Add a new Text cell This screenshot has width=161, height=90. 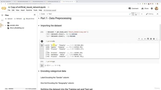(x=49, y=14)
